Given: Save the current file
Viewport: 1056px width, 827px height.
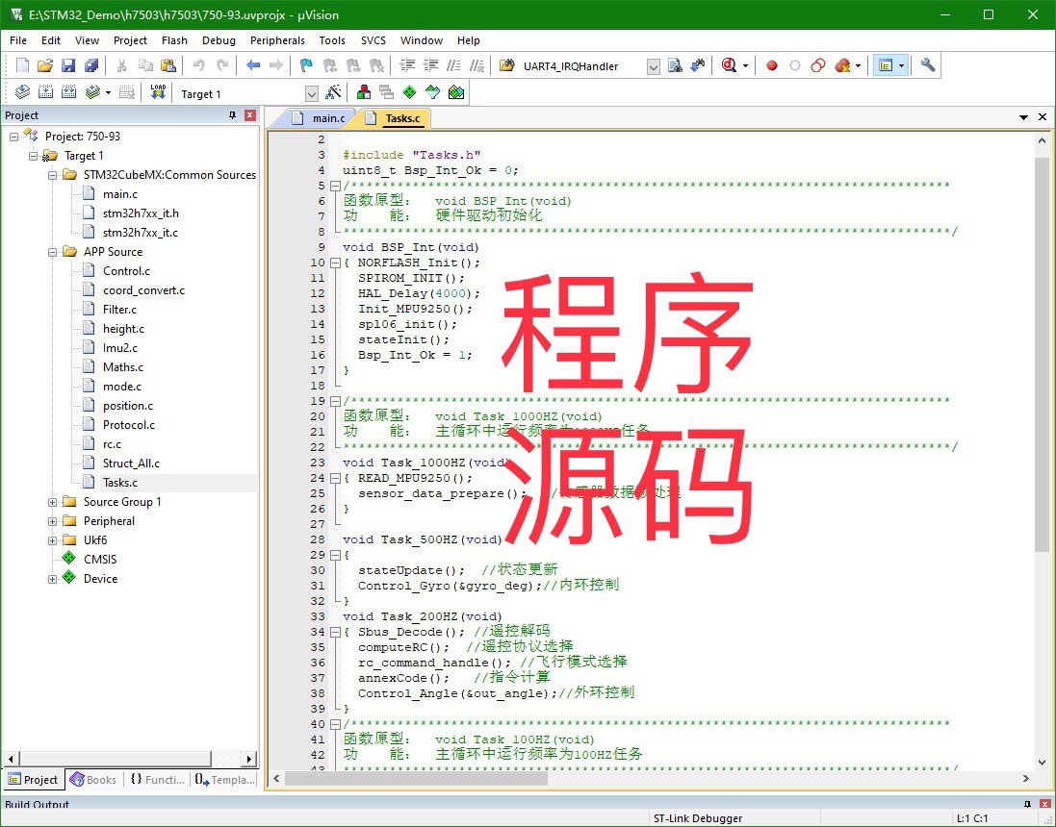Looking at the screenshot, I should [x=68, y=65].
